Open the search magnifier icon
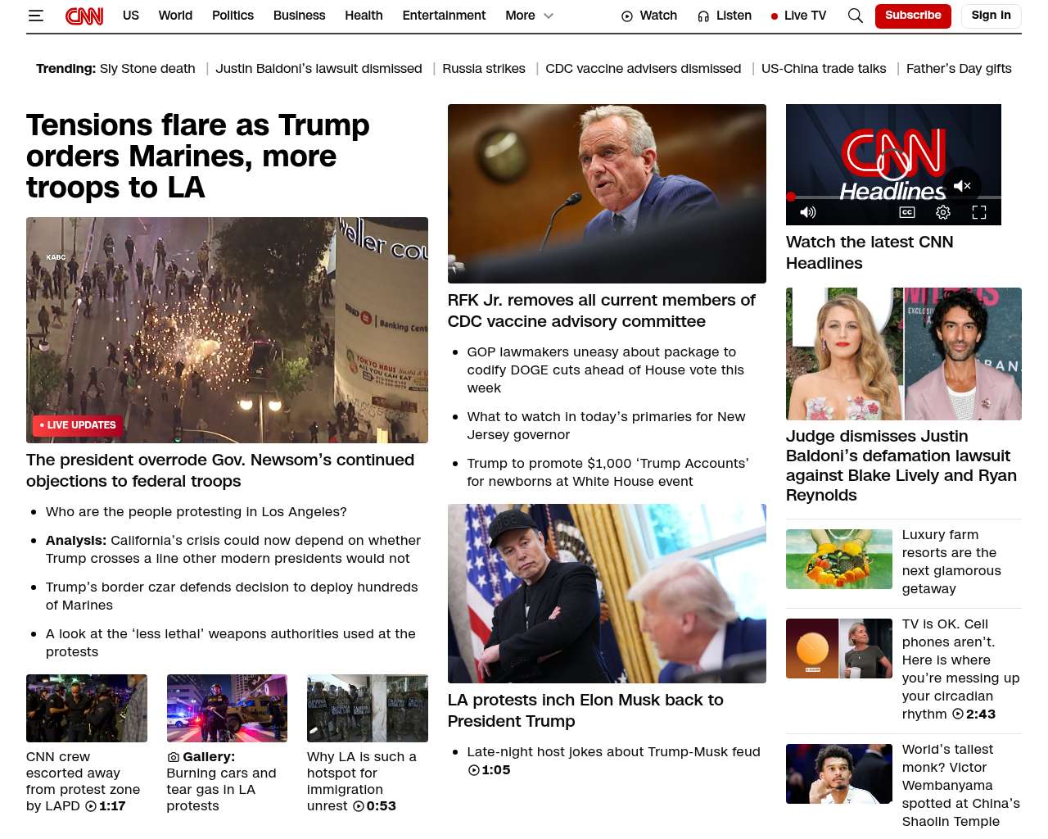The width and height of the screenshot is (1048, 839). click(x=856, y=16)
